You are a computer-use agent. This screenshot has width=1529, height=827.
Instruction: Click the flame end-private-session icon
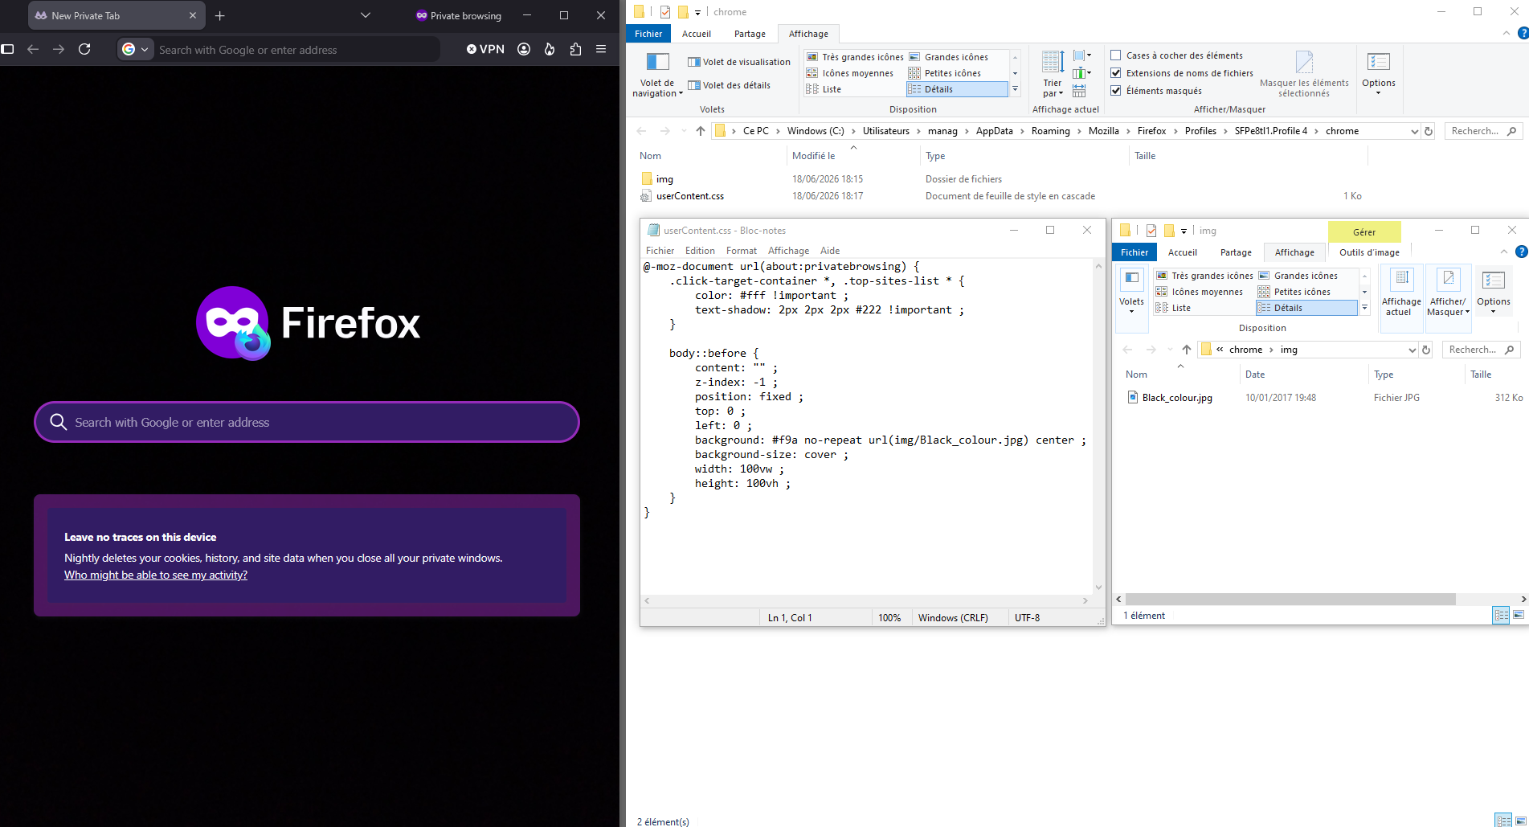550,49
